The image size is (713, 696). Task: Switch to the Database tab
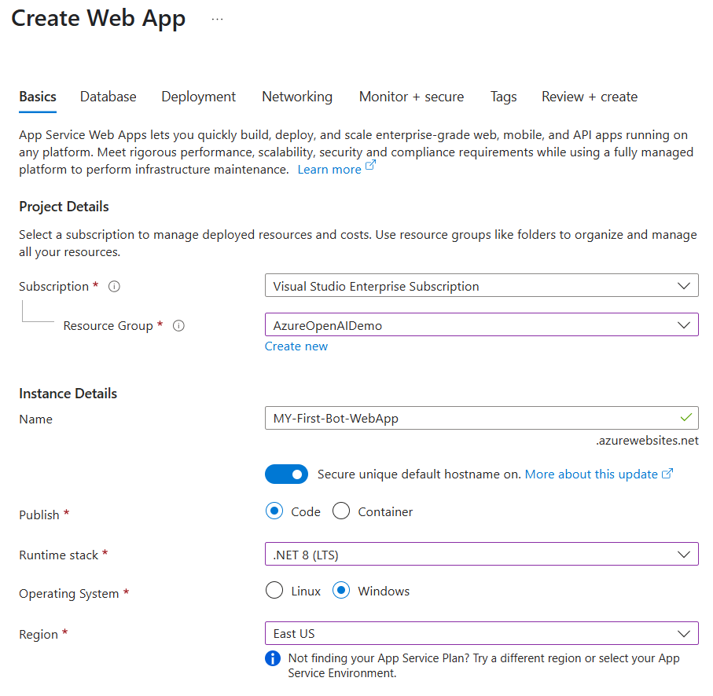tap(108, 96)
